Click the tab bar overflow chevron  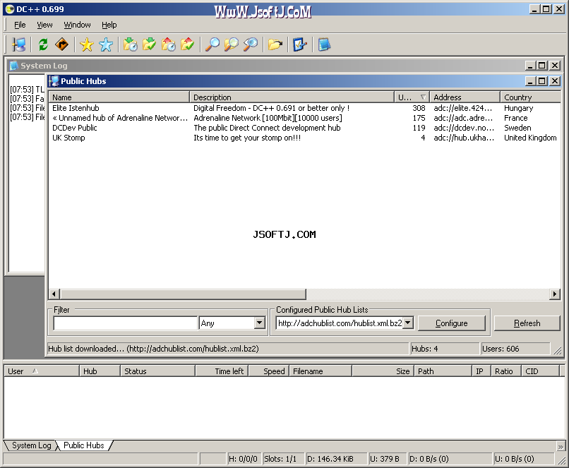pyautogui.click(x=561, y=446)
